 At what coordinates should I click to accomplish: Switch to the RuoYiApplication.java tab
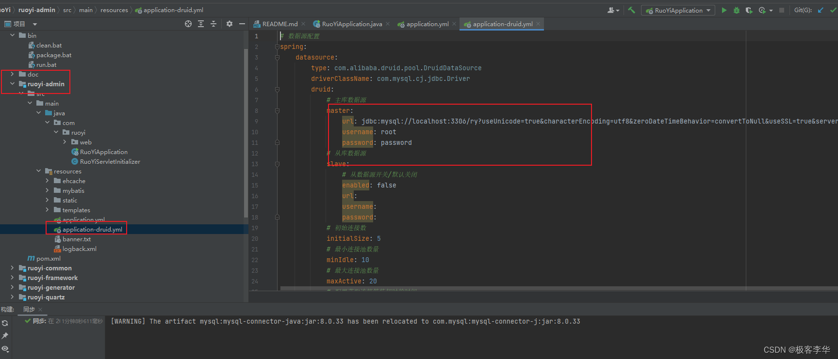point(351,24)
